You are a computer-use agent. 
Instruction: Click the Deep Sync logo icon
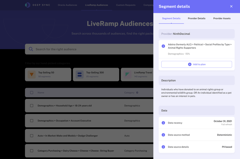click(28, 5)
